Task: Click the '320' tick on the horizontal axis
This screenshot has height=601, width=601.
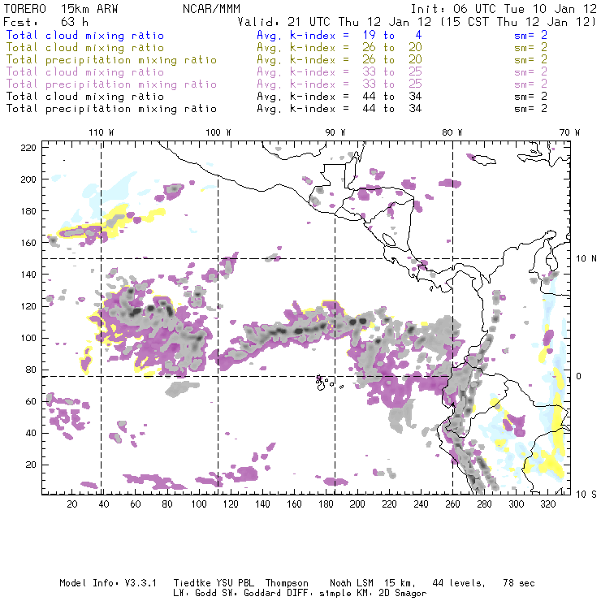Action: point(547,504)
